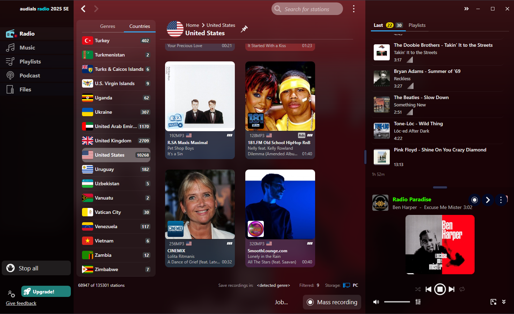Open the Podcast section in sidebar

(x=37, y=76)
